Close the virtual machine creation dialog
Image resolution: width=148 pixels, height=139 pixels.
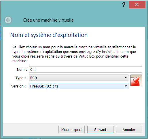pos(137,5)
